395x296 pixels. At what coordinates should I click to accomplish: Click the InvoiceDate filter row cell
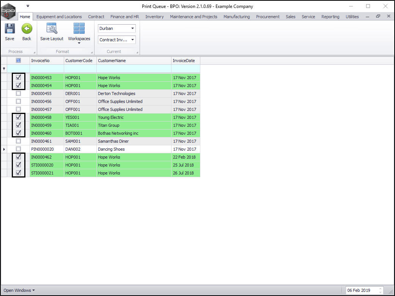coord(186,69)
